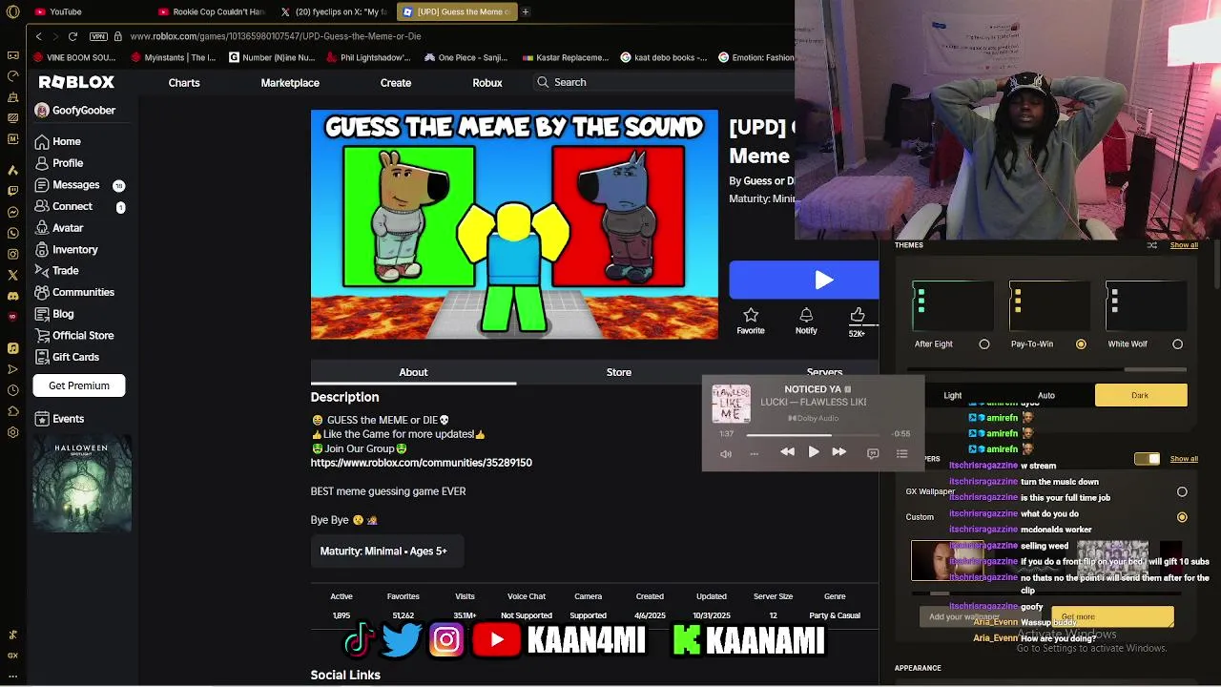The height and width of the screenshot is (687, 1221).
Task: Click the blue Play game button
Action: [804, 281]
